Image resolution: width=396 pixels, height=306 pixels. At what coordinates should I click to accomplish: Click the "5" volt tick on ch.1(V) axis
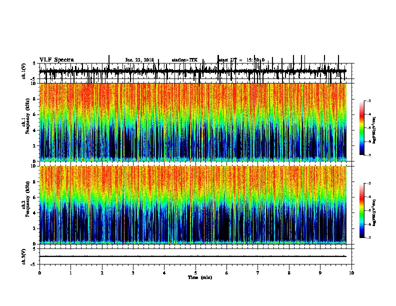34,63
